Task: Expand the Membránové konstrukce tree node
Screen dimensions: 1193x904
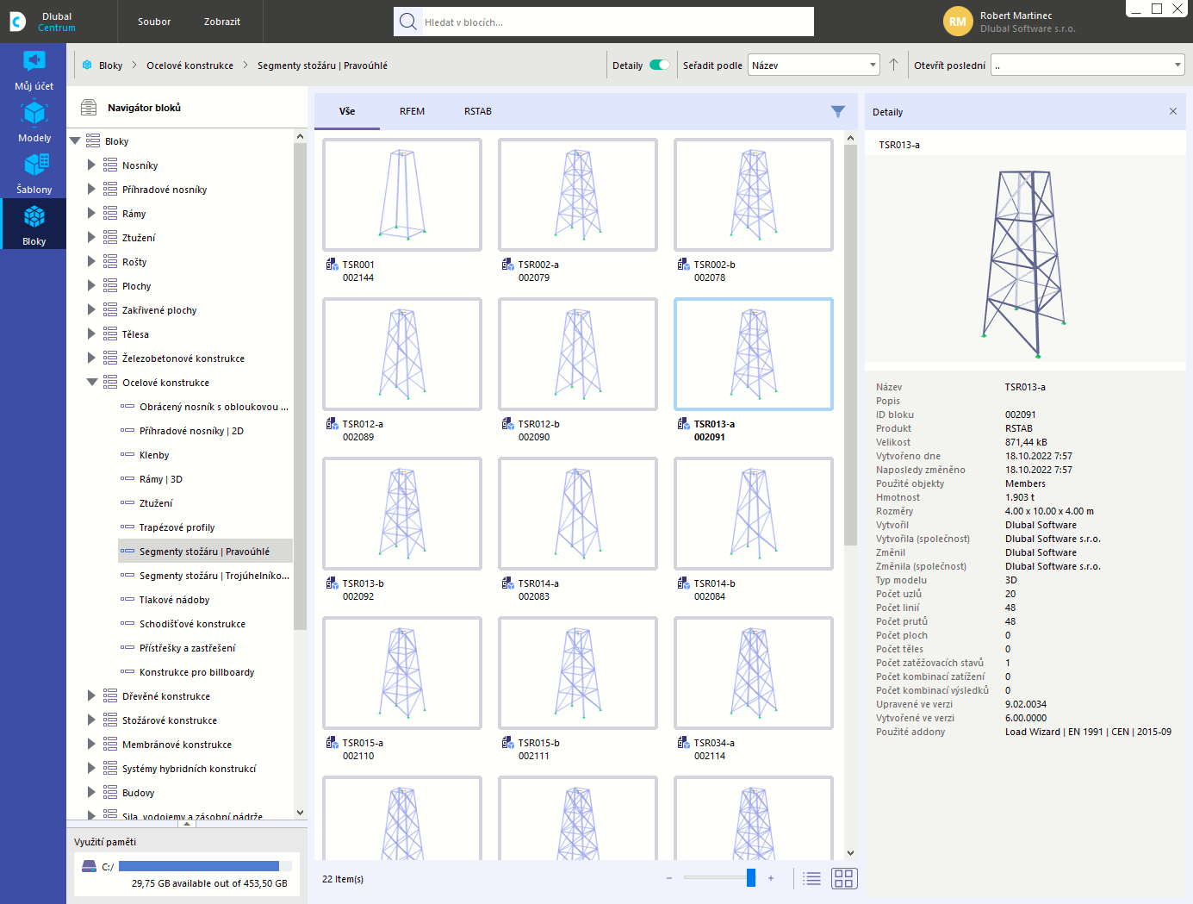Action: (x=91, y=744)
